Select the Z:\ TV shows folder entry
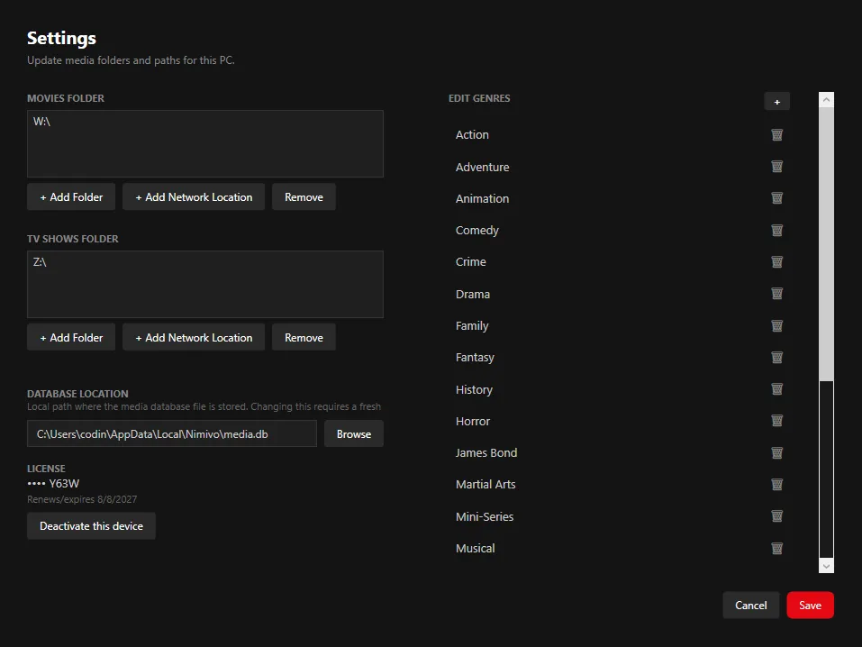This screenshot has height=647, width=862. point(40,262)
